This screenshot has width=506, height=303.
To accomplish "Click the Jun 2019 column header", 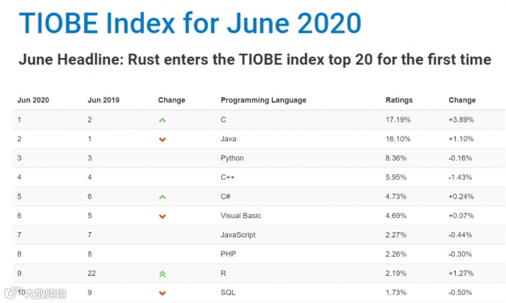I will (103, 100).
